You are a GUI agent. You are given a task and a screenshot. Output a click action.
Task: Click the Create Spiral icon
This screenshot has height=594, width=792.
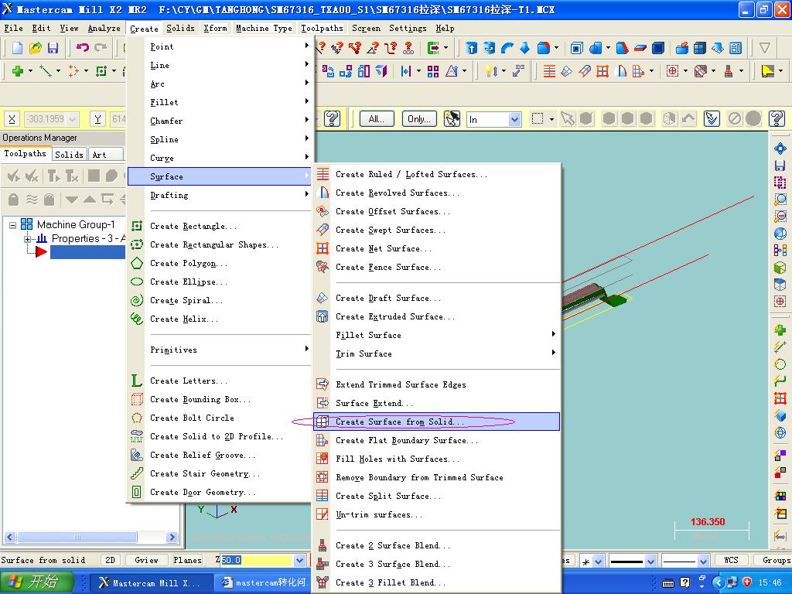pyautogui.click(x=137, y=301)
